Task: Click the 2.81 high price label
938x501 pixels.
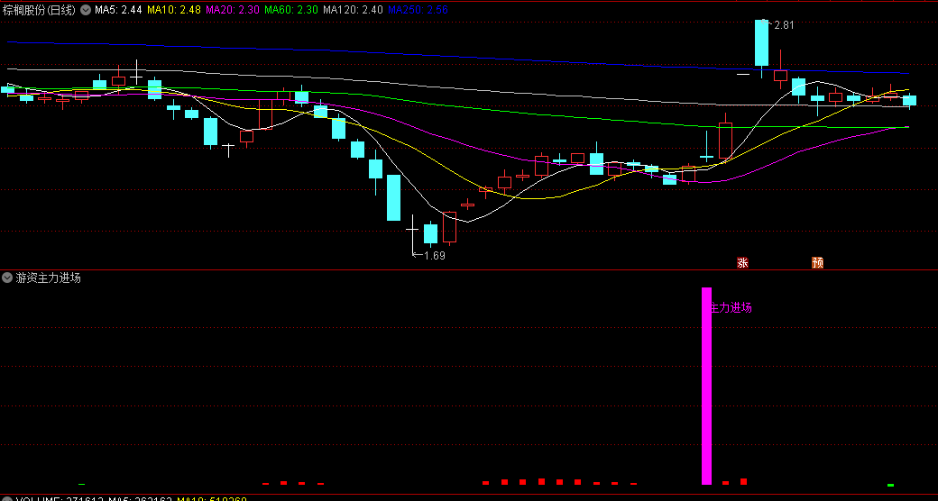Action: [784, 25]
